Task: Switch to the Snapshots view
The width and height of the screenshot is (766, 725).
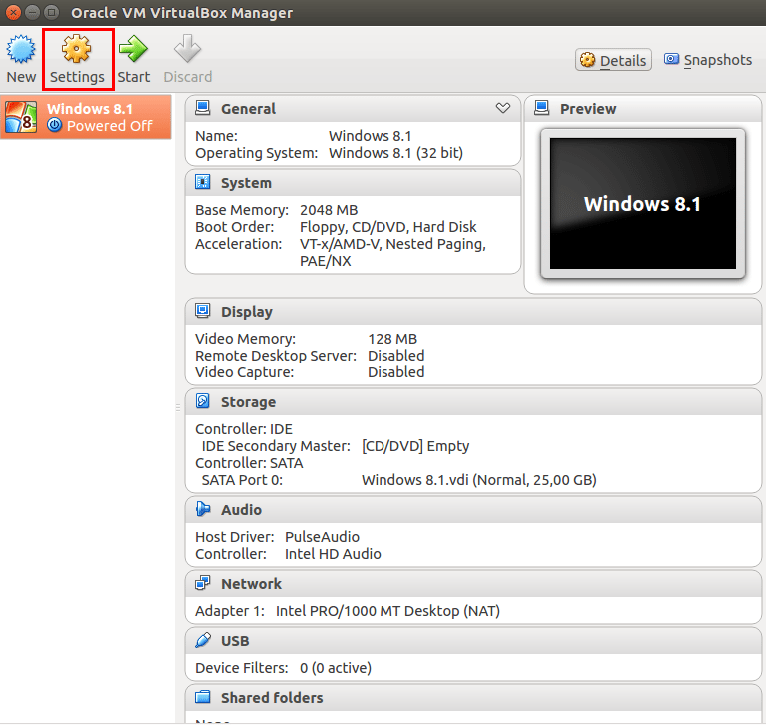Action: [x=708, y=60]
